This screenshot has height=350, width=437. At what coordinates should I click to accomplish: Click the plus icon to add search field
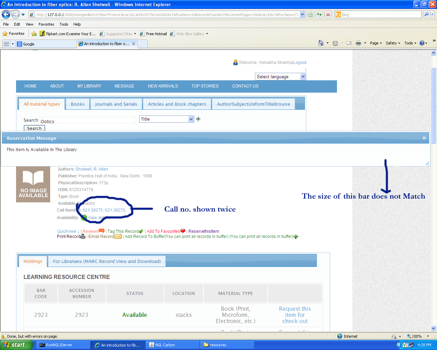click(x=198, y=119)
